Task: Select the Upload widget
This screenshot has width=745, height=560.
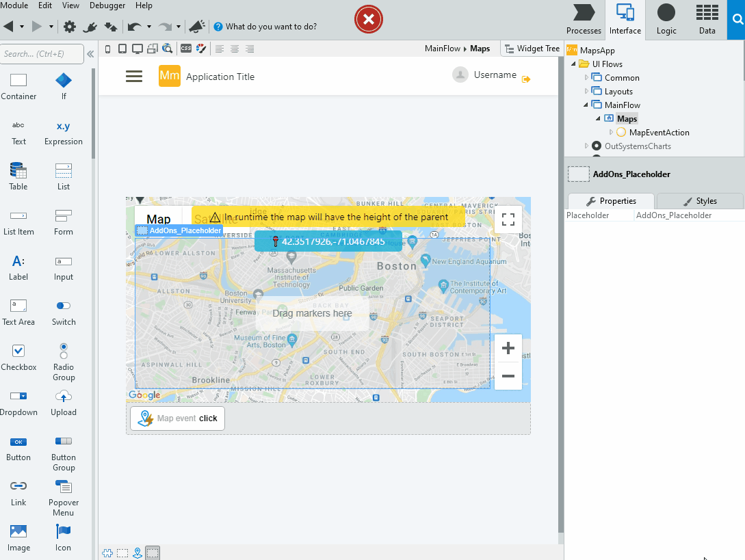Action: pos(63,403)
